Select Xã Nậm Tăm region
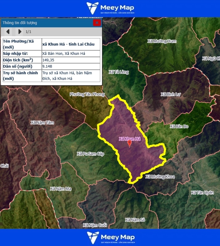The height and width of the screenshot is (246, 220). [x=42, y=122]
